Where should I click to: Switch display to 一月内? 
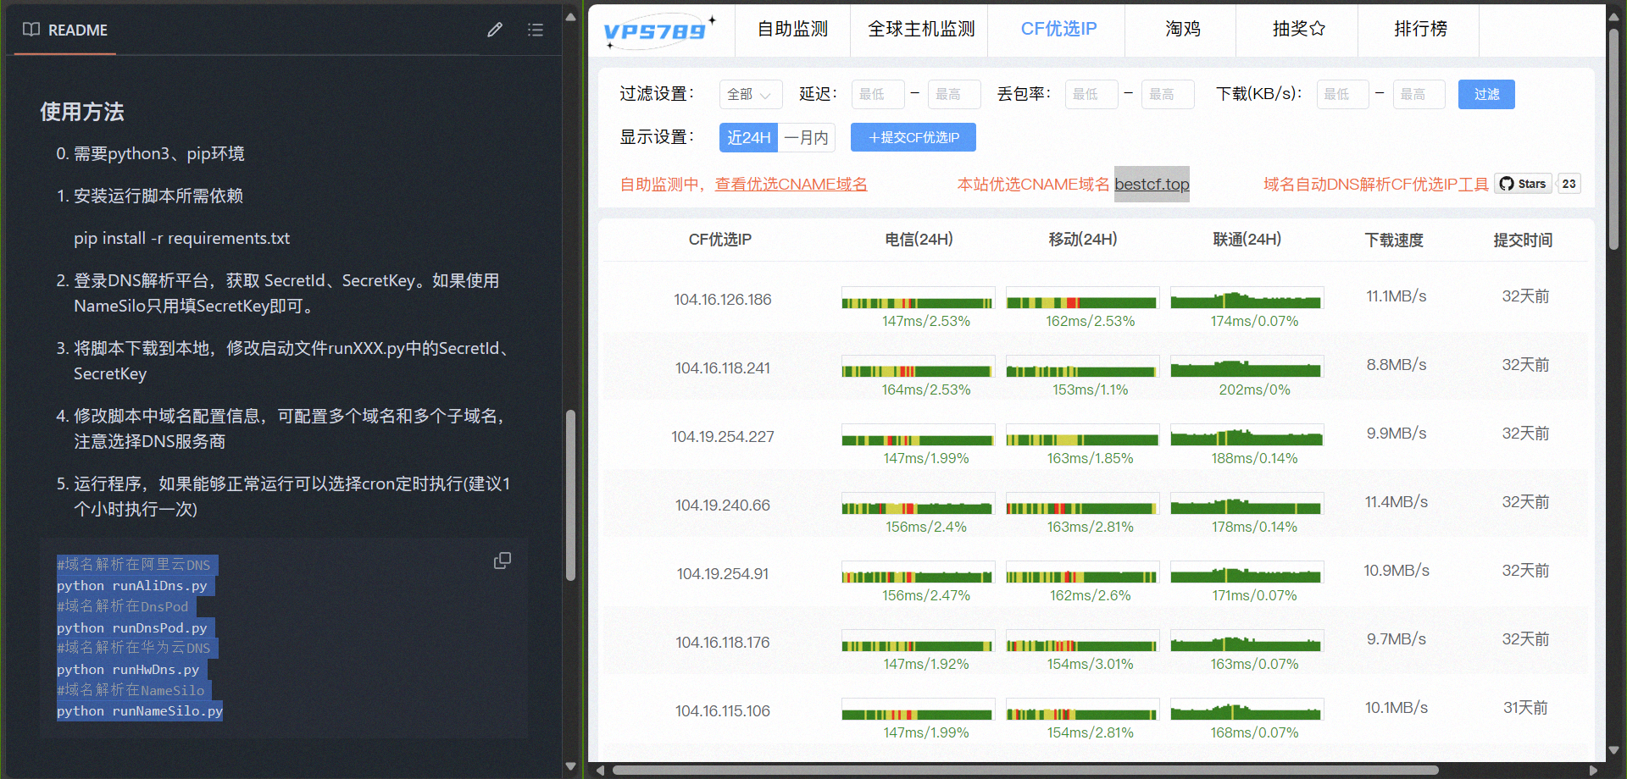[806, 137]
